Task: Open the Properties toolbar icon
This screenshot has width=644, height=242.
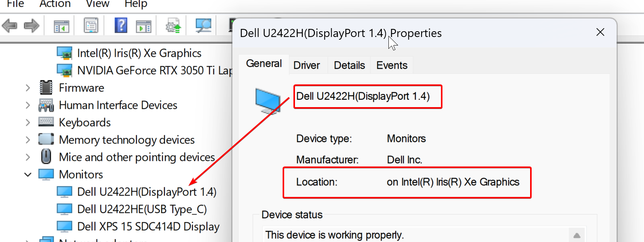Action: [91, 26]
